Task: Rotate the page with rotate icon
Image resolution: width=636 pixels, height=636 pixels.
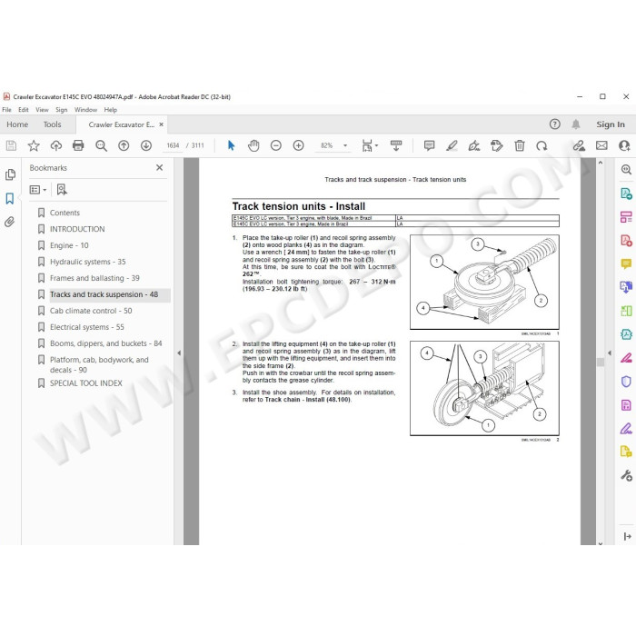Action: 542,145
